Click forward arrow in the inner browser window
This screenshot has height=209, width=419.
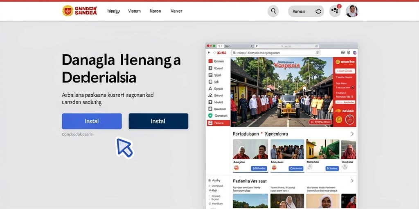pos(214,53)
